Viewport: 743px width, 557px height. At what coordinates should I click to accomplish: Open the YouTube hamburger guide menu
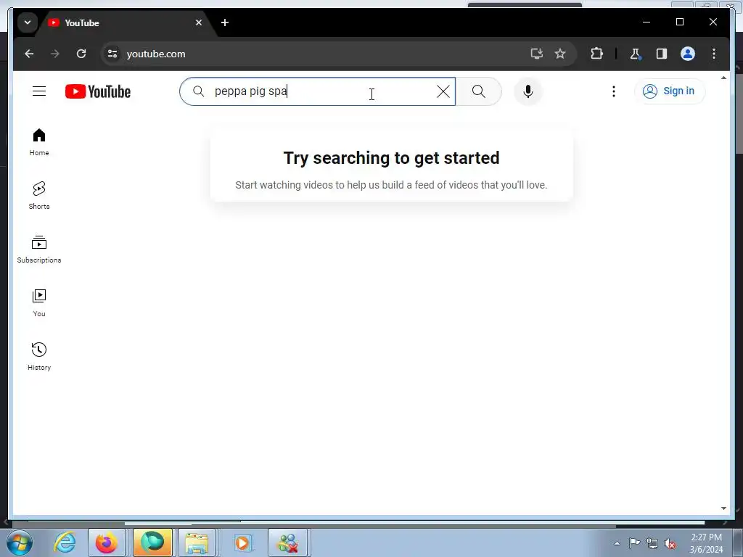(x=39, y=91)
